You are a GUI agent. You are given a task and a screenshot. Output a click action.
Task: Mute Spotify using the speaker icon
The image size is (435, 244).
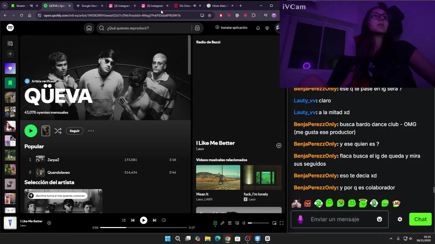[244, 223]
